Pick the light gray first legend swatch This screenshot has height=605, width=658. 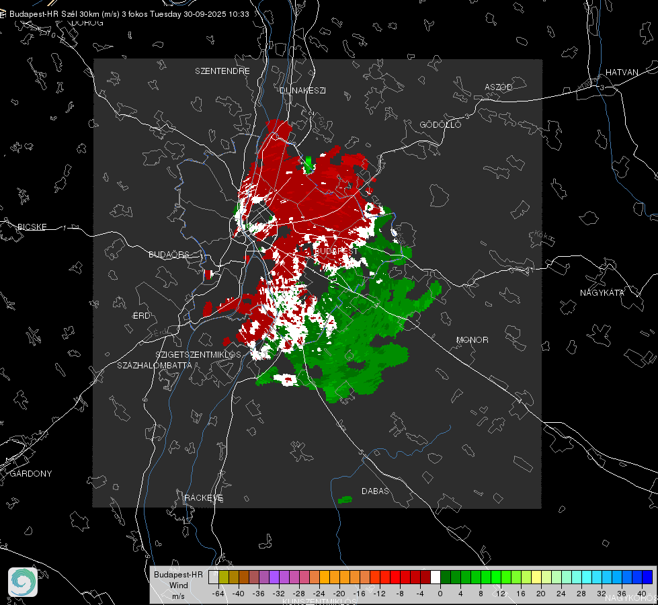click(x=214, y=577)
